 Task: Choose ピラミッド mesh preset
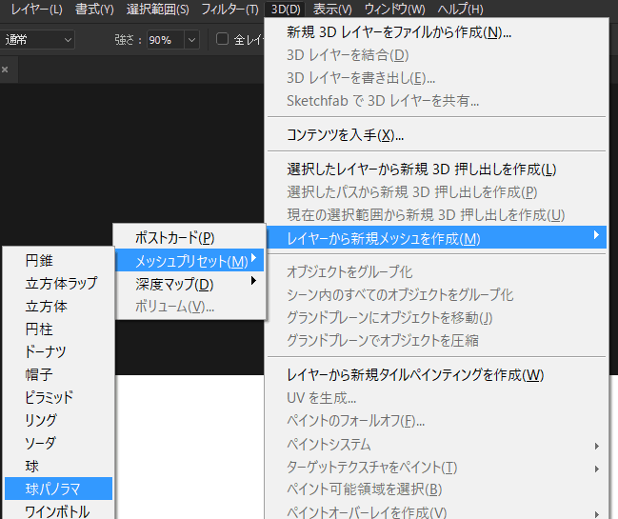(x=58, y=397)
